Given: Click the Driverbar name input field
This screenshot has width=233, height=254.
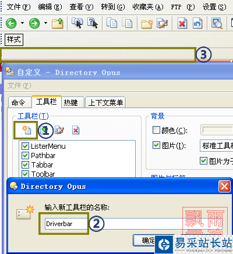Looking at the screenshot, I should [x=133, y=224].
